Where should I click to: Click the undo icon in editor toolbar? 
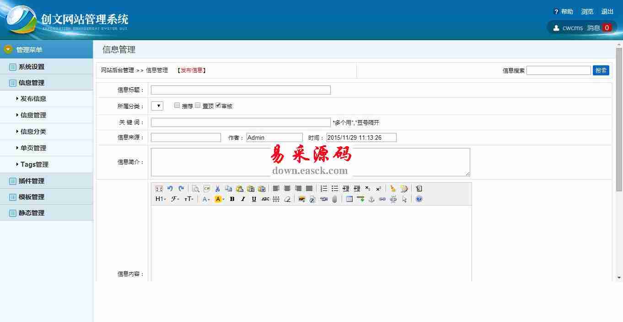(170, 189)
